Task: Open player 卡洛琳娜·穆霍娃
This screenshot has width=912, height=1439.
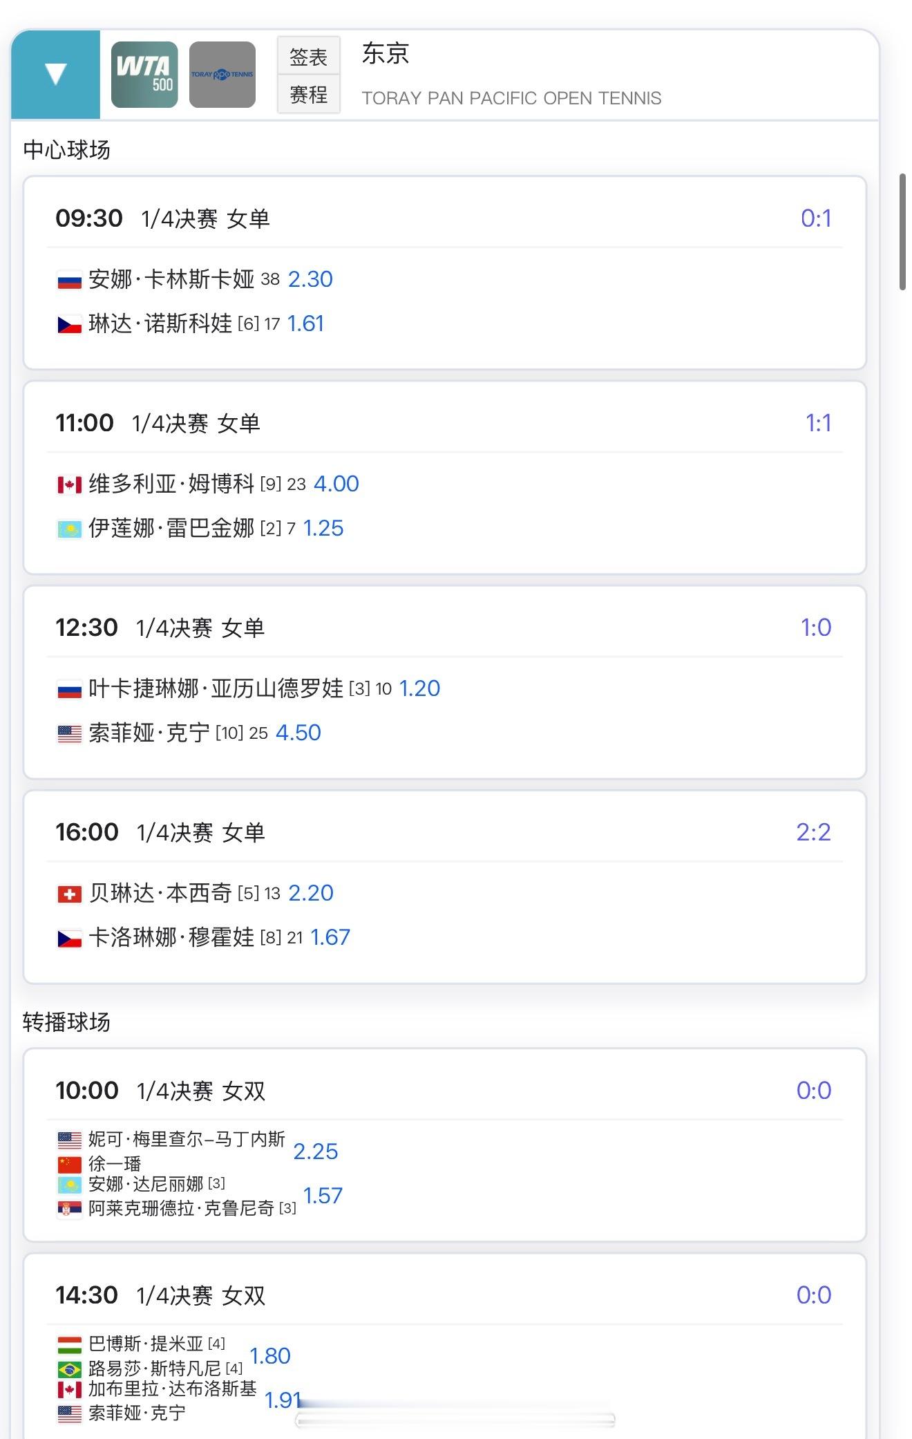Action: point(171,937)
